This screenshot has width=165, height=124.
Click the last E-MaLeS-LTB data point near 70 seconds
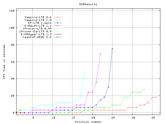coord(100,54)
